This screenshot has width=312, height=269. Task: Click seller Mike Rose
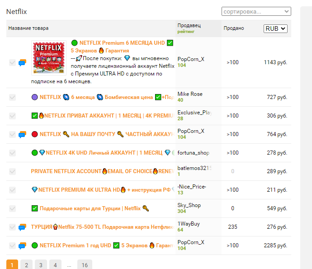click(x=190, y=94)
